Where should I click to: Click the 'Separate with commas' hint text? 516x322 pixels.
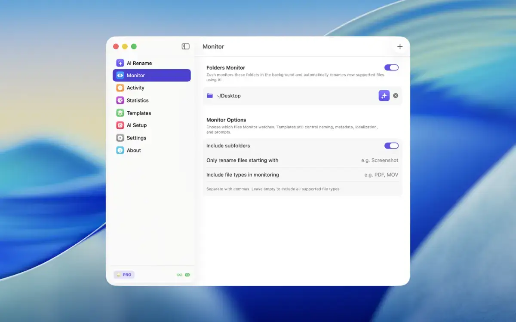(273, 189)
